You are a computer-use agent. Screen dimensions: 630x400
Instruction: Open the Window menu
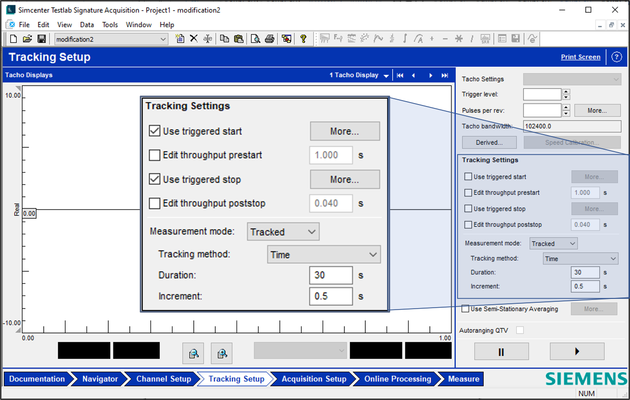tap(139, 24)
